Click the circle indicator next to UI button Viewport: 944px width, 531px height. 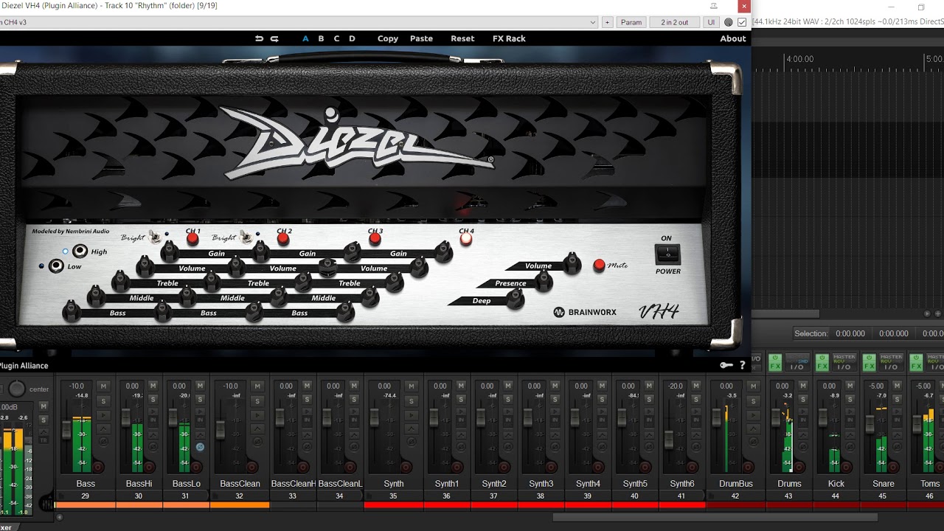pos(729,22)
